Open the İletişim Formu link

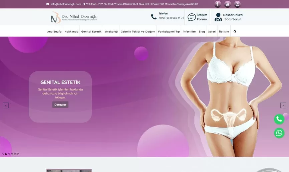tap(202, 17)
